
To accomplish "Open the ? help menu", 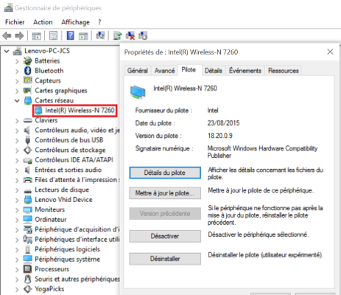I will 99,22.
